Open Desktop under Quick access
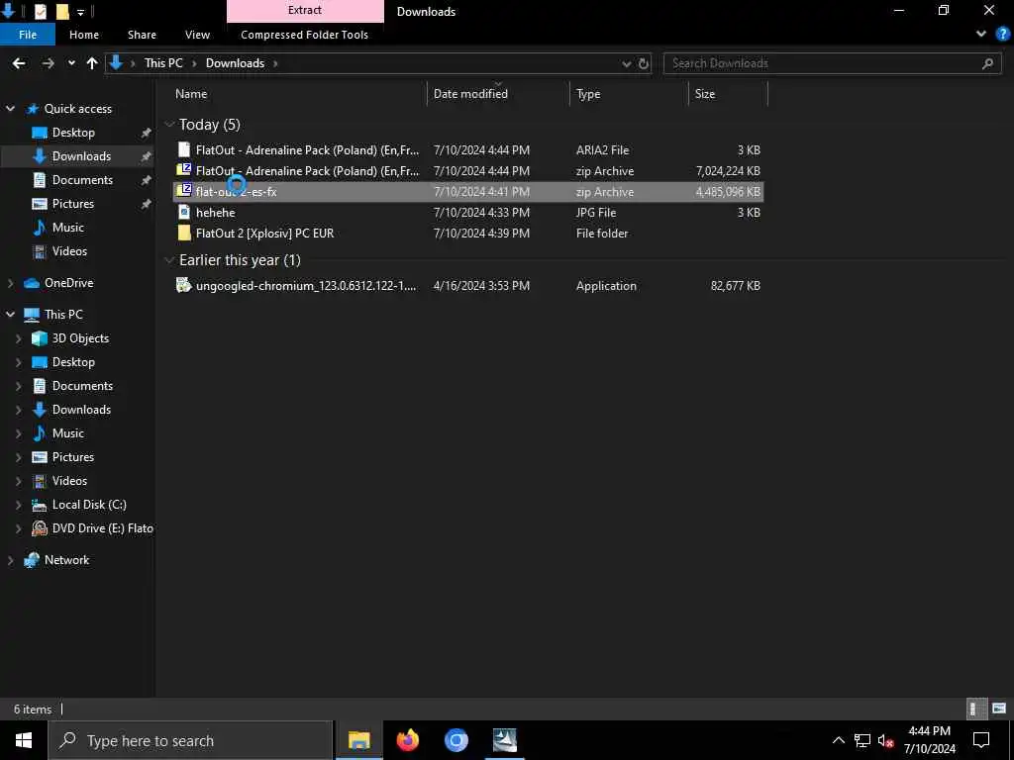Screen dimensions: 1014x760 (73, 133)
